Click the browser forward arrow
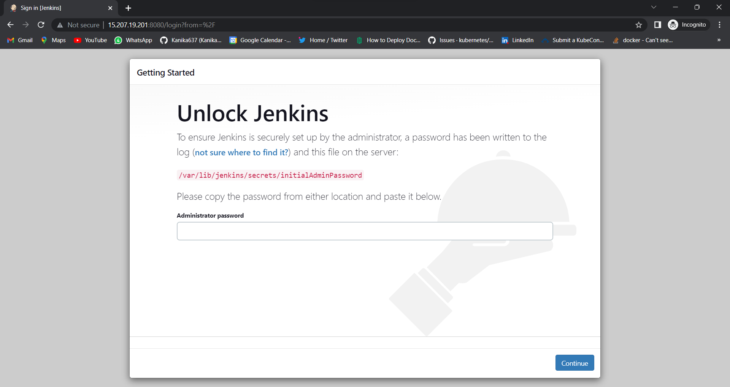The height and width of the screenshot is (387, 730). (25, 25)
